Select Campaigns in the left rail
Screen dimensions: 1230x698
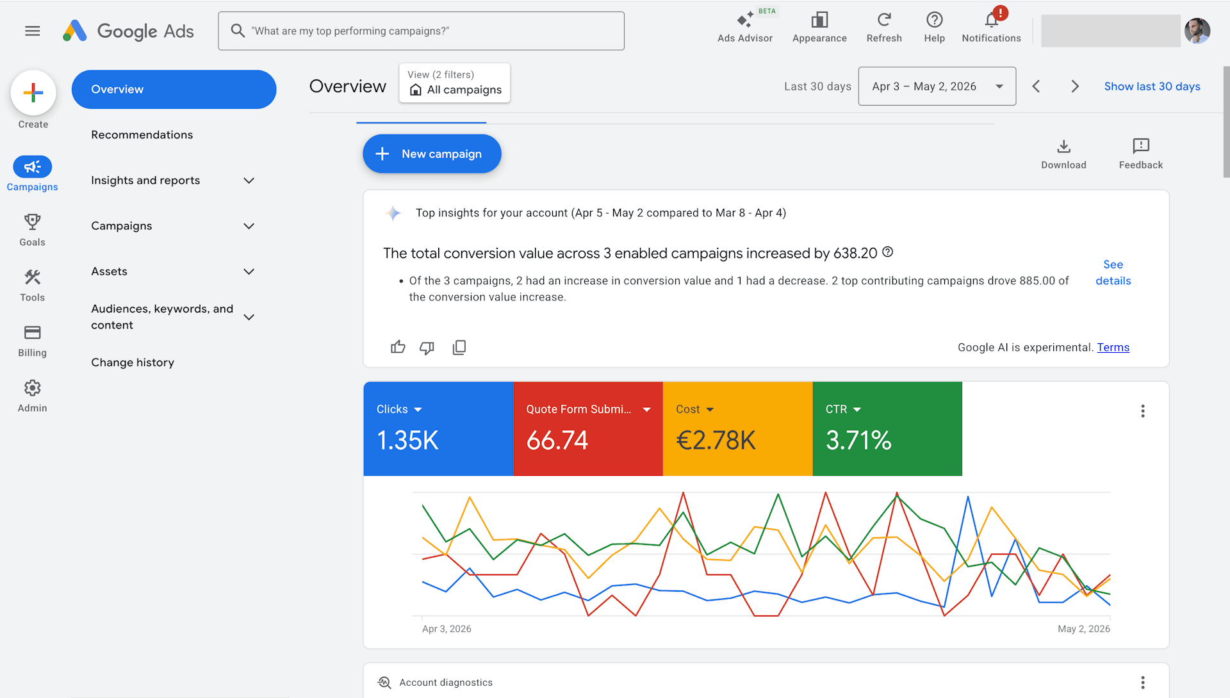(33, 174)
